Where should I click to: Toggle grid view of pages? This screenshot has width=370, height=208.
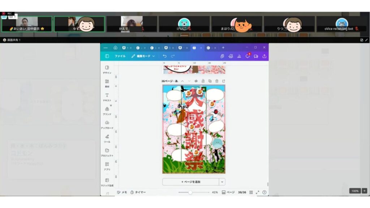coord(251,192)
